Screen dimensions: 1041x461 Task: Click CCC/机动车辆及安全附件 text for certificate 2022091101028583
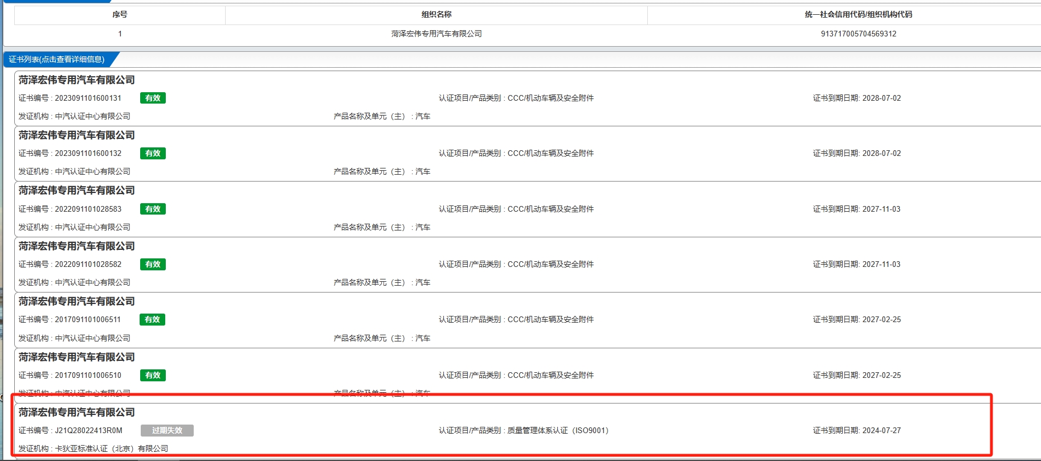[550, 209]
